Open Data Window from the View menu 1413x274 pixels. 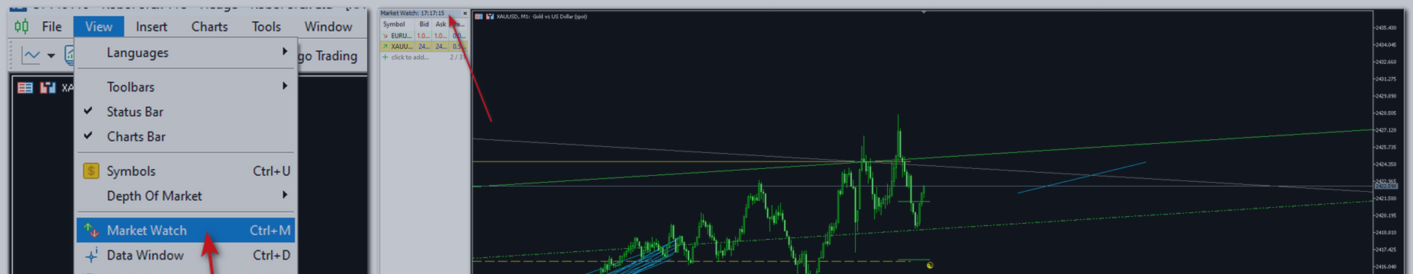[x=185, y=255]
